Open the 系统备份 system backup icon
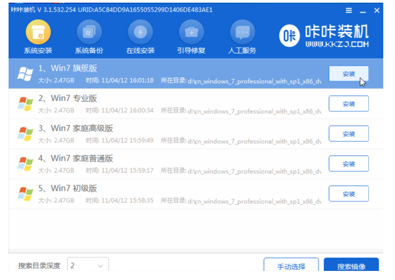The height and width of the screenshot is (280, 395). click(89, 32)
